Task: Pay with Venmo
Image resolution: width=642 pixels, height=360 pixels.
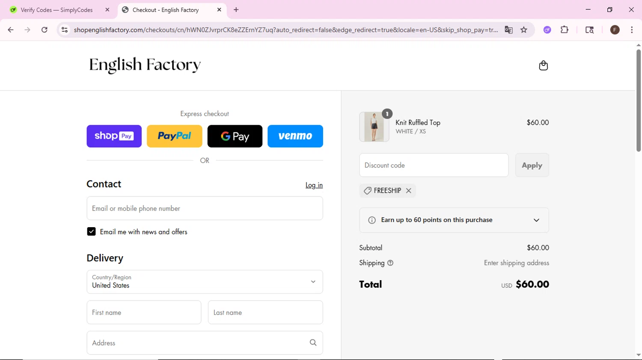Action: [295, 136]
